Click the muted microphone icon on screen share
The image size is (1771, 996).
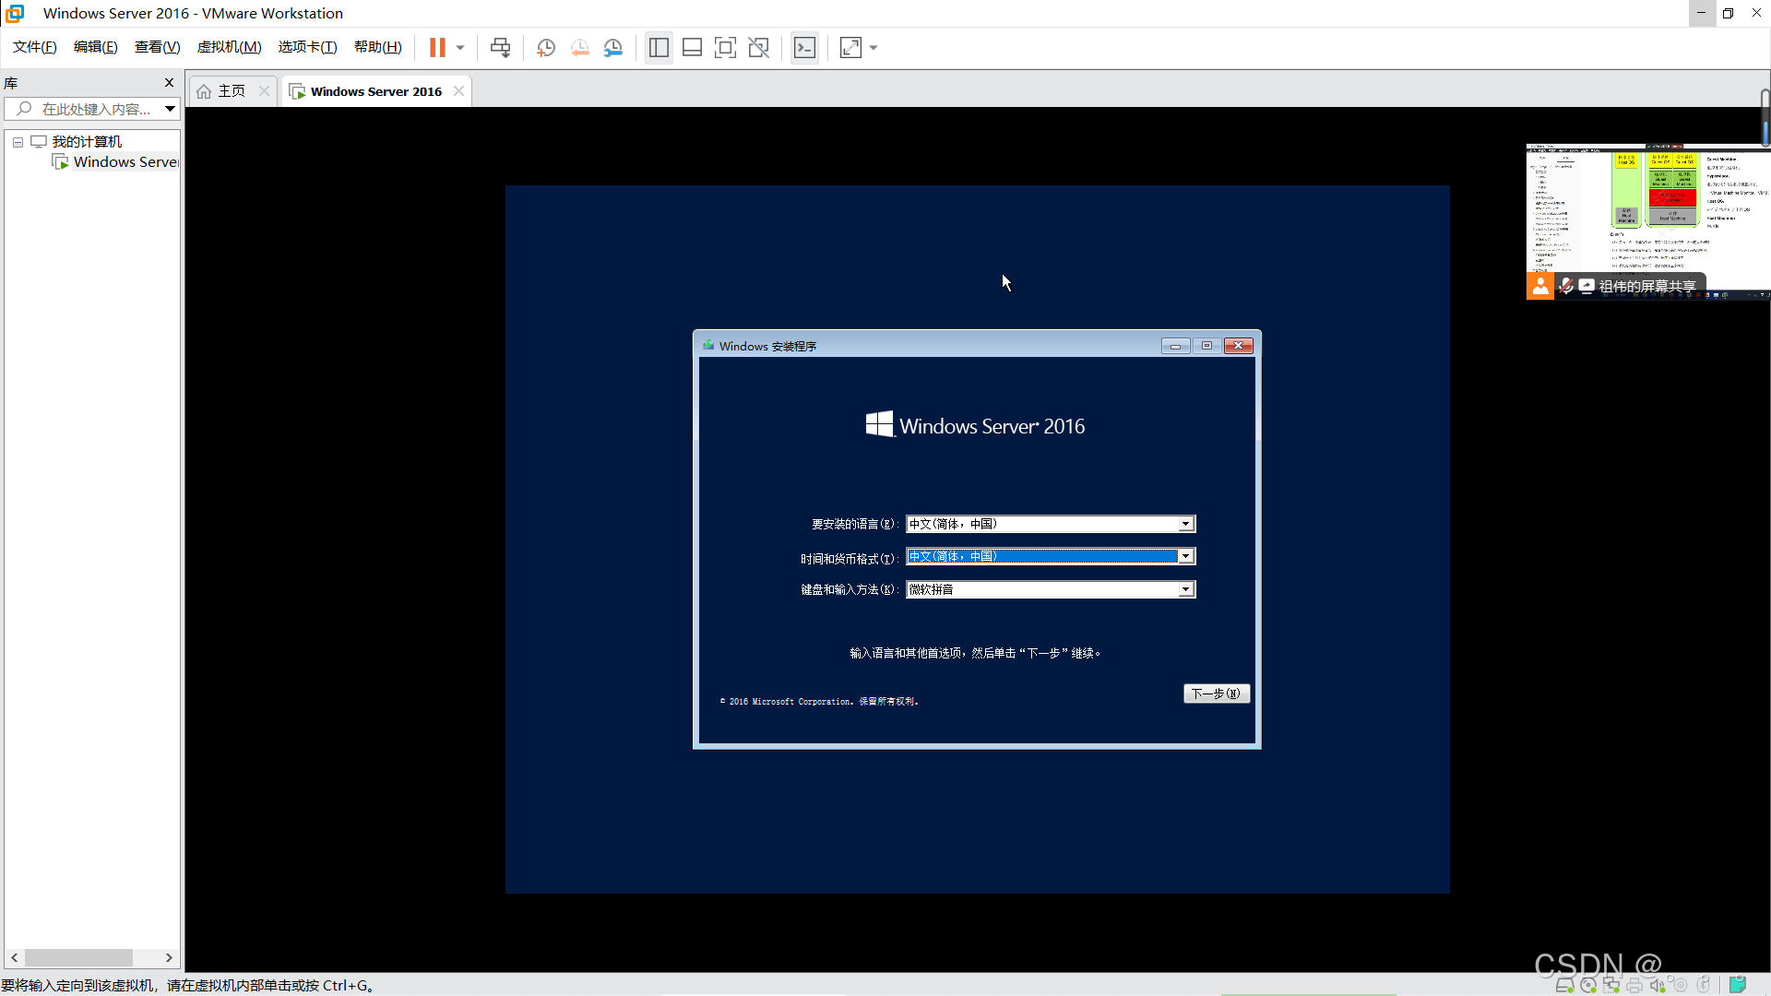point(1566,286)
